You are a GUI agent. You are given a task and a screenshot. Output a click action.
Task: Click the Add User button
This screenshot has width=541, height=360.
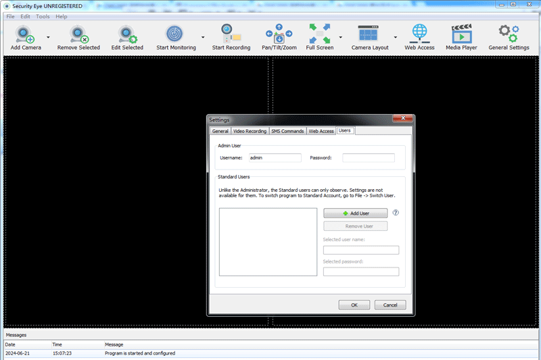(x=356, y=213)
